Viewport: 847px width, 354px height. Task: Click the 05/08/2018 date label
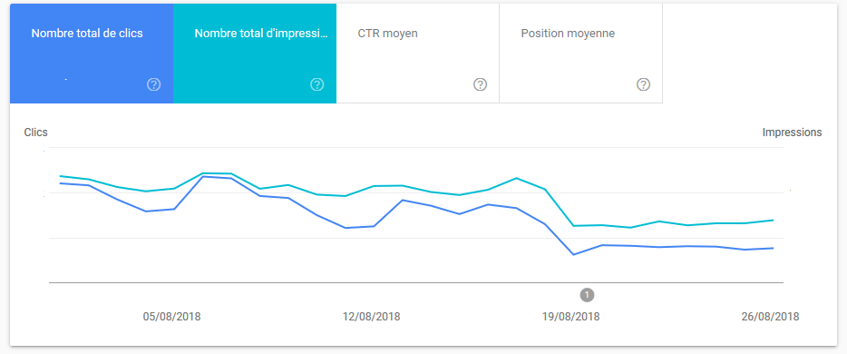click(x=171, y=317)
